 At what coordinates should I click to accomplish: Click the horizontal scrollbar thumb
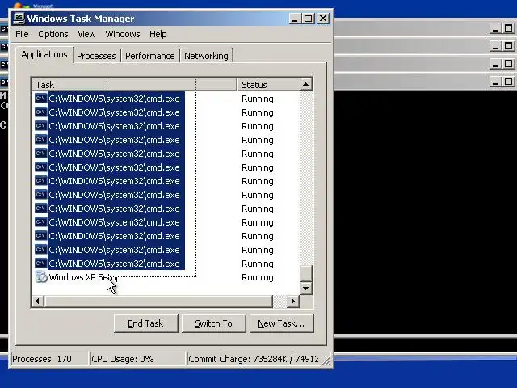click(158, 301)
